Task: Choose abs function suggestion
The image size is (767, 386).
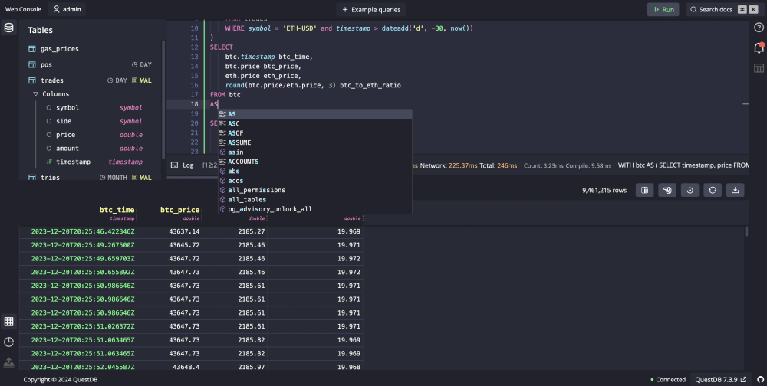Action: pos(315,171)
